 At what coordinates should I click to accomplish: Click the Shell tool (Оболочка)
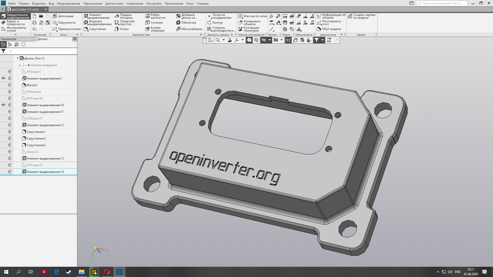[x=186, y=23]
